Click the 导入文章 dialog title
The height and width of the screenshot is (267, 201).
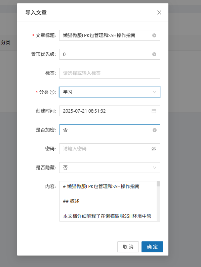pyautogui.click(x=36, y=12)
